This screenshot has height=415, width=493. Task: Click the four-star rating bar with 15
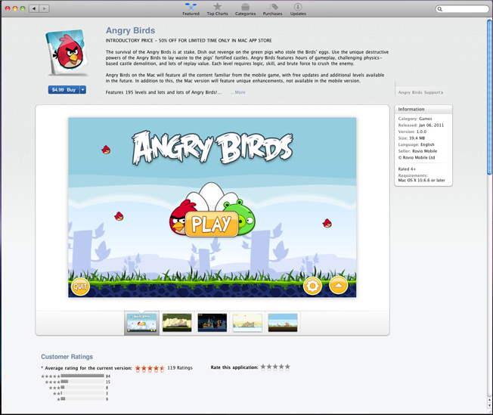point(82,382)
